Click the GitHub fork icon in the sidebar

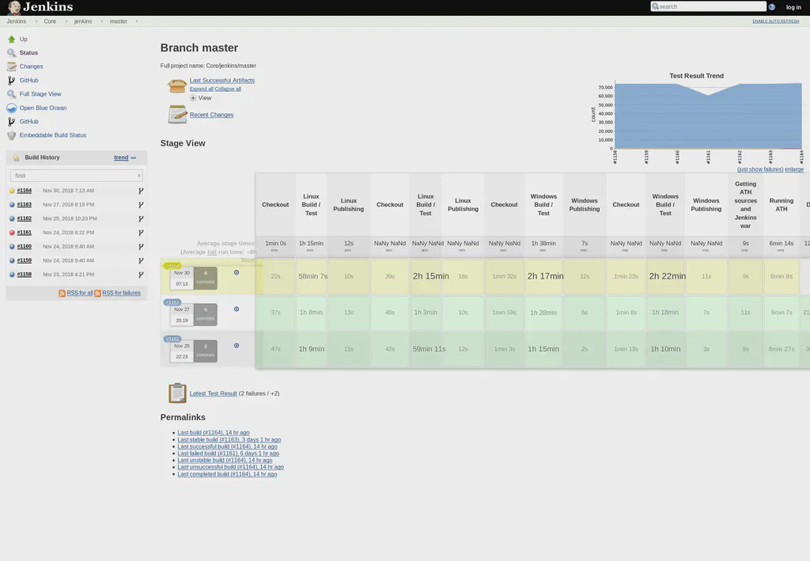[x=10, y=80]
